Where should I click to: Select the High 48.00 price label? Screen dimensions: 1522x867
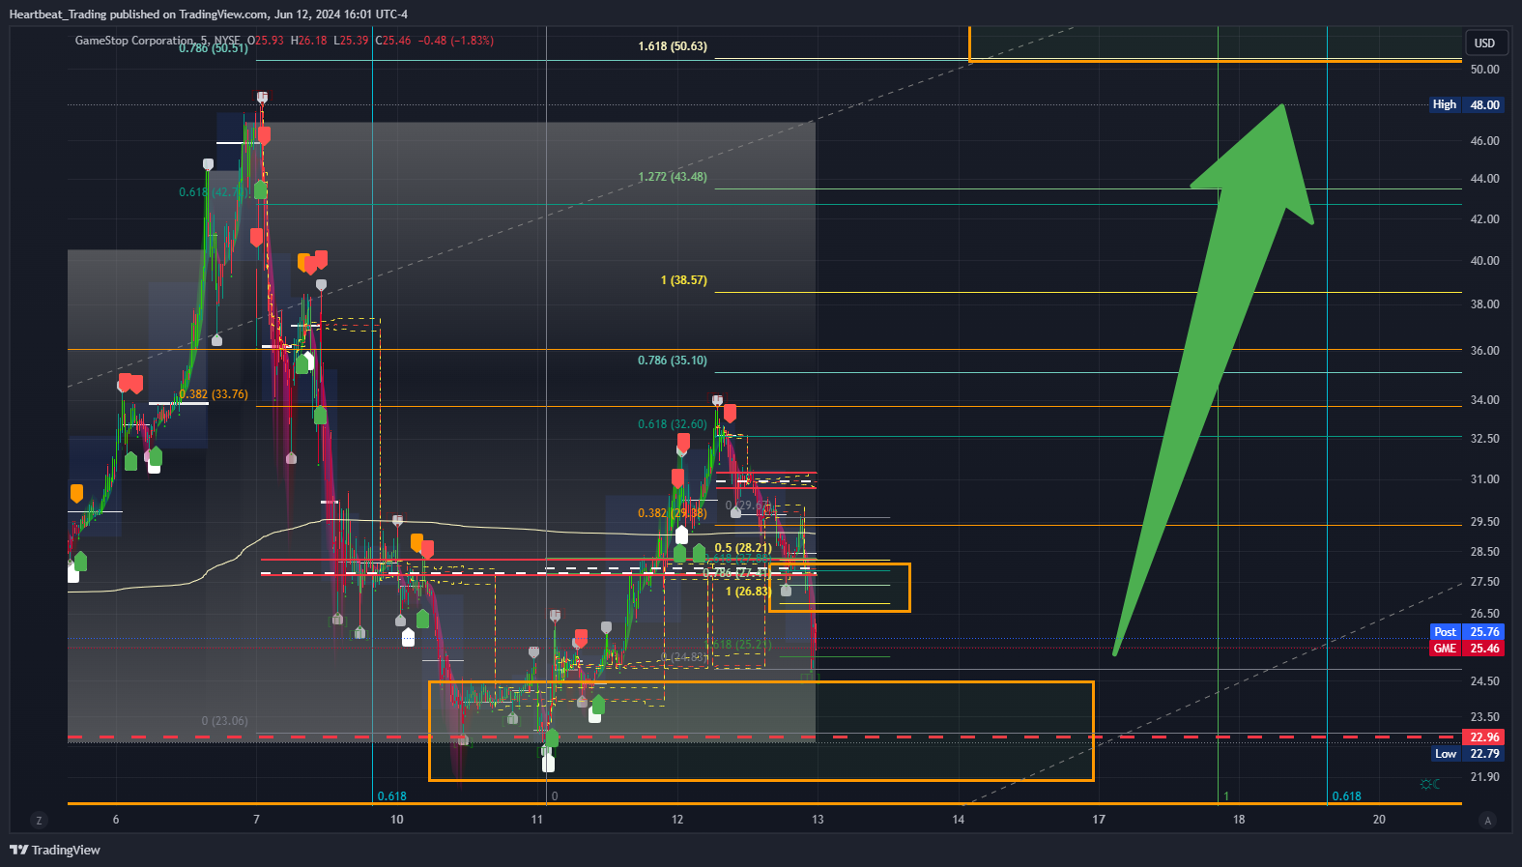point(1466,104)
